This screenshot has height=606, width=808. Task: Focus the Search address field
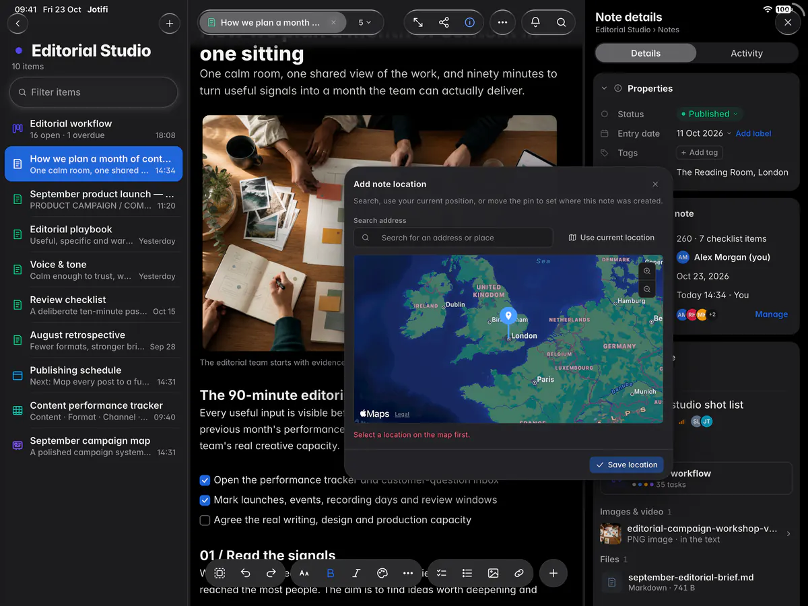[x=453, y=238]
